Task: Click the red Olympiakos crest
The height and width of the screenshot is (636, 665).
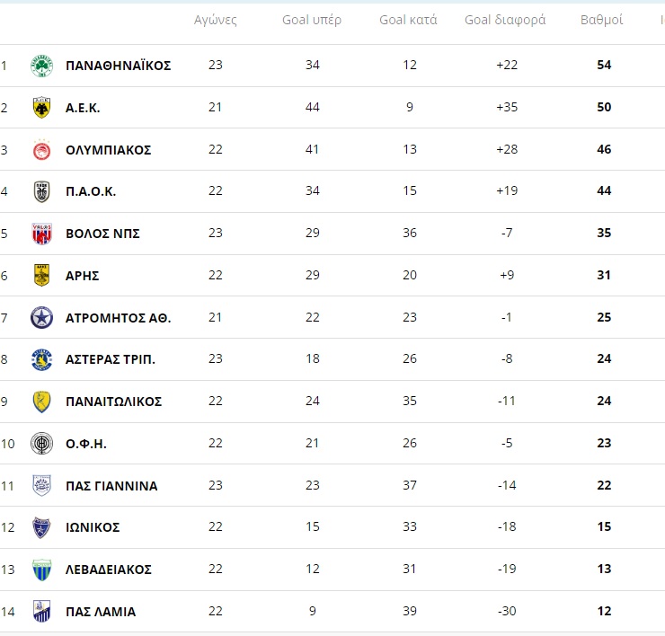Action: pyautogui.click(x=41, y=150)
